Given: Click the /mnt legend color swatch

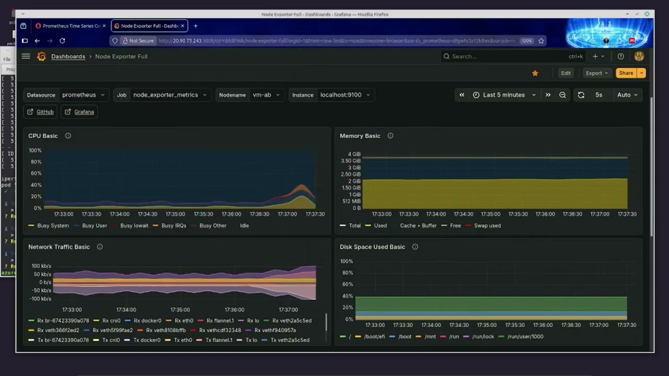Looking at the screenshot, I should pyautogui.click(x=418, y=337).
